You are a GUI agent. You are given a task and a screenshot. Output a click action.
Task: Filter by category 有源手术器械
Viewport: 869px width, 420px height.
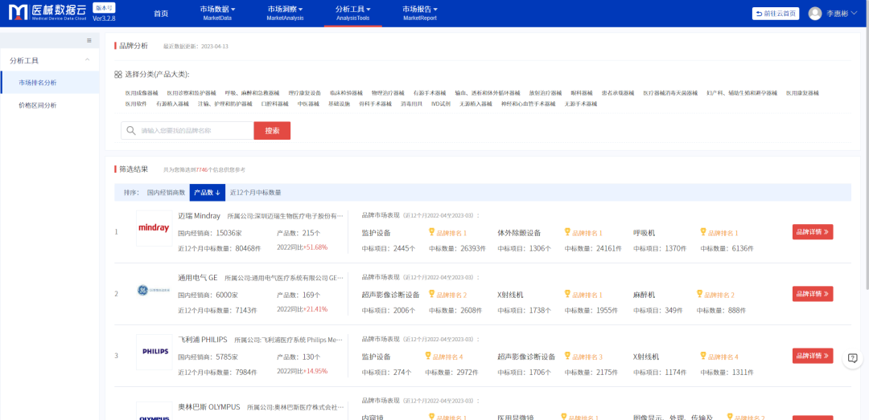pyautogui.click(x=430, y=93)
